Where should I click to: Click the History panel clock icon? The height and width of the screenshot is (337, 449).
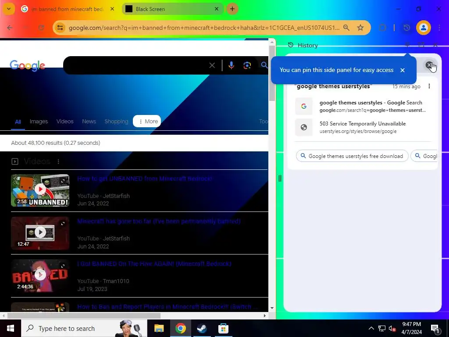(290, 45)
